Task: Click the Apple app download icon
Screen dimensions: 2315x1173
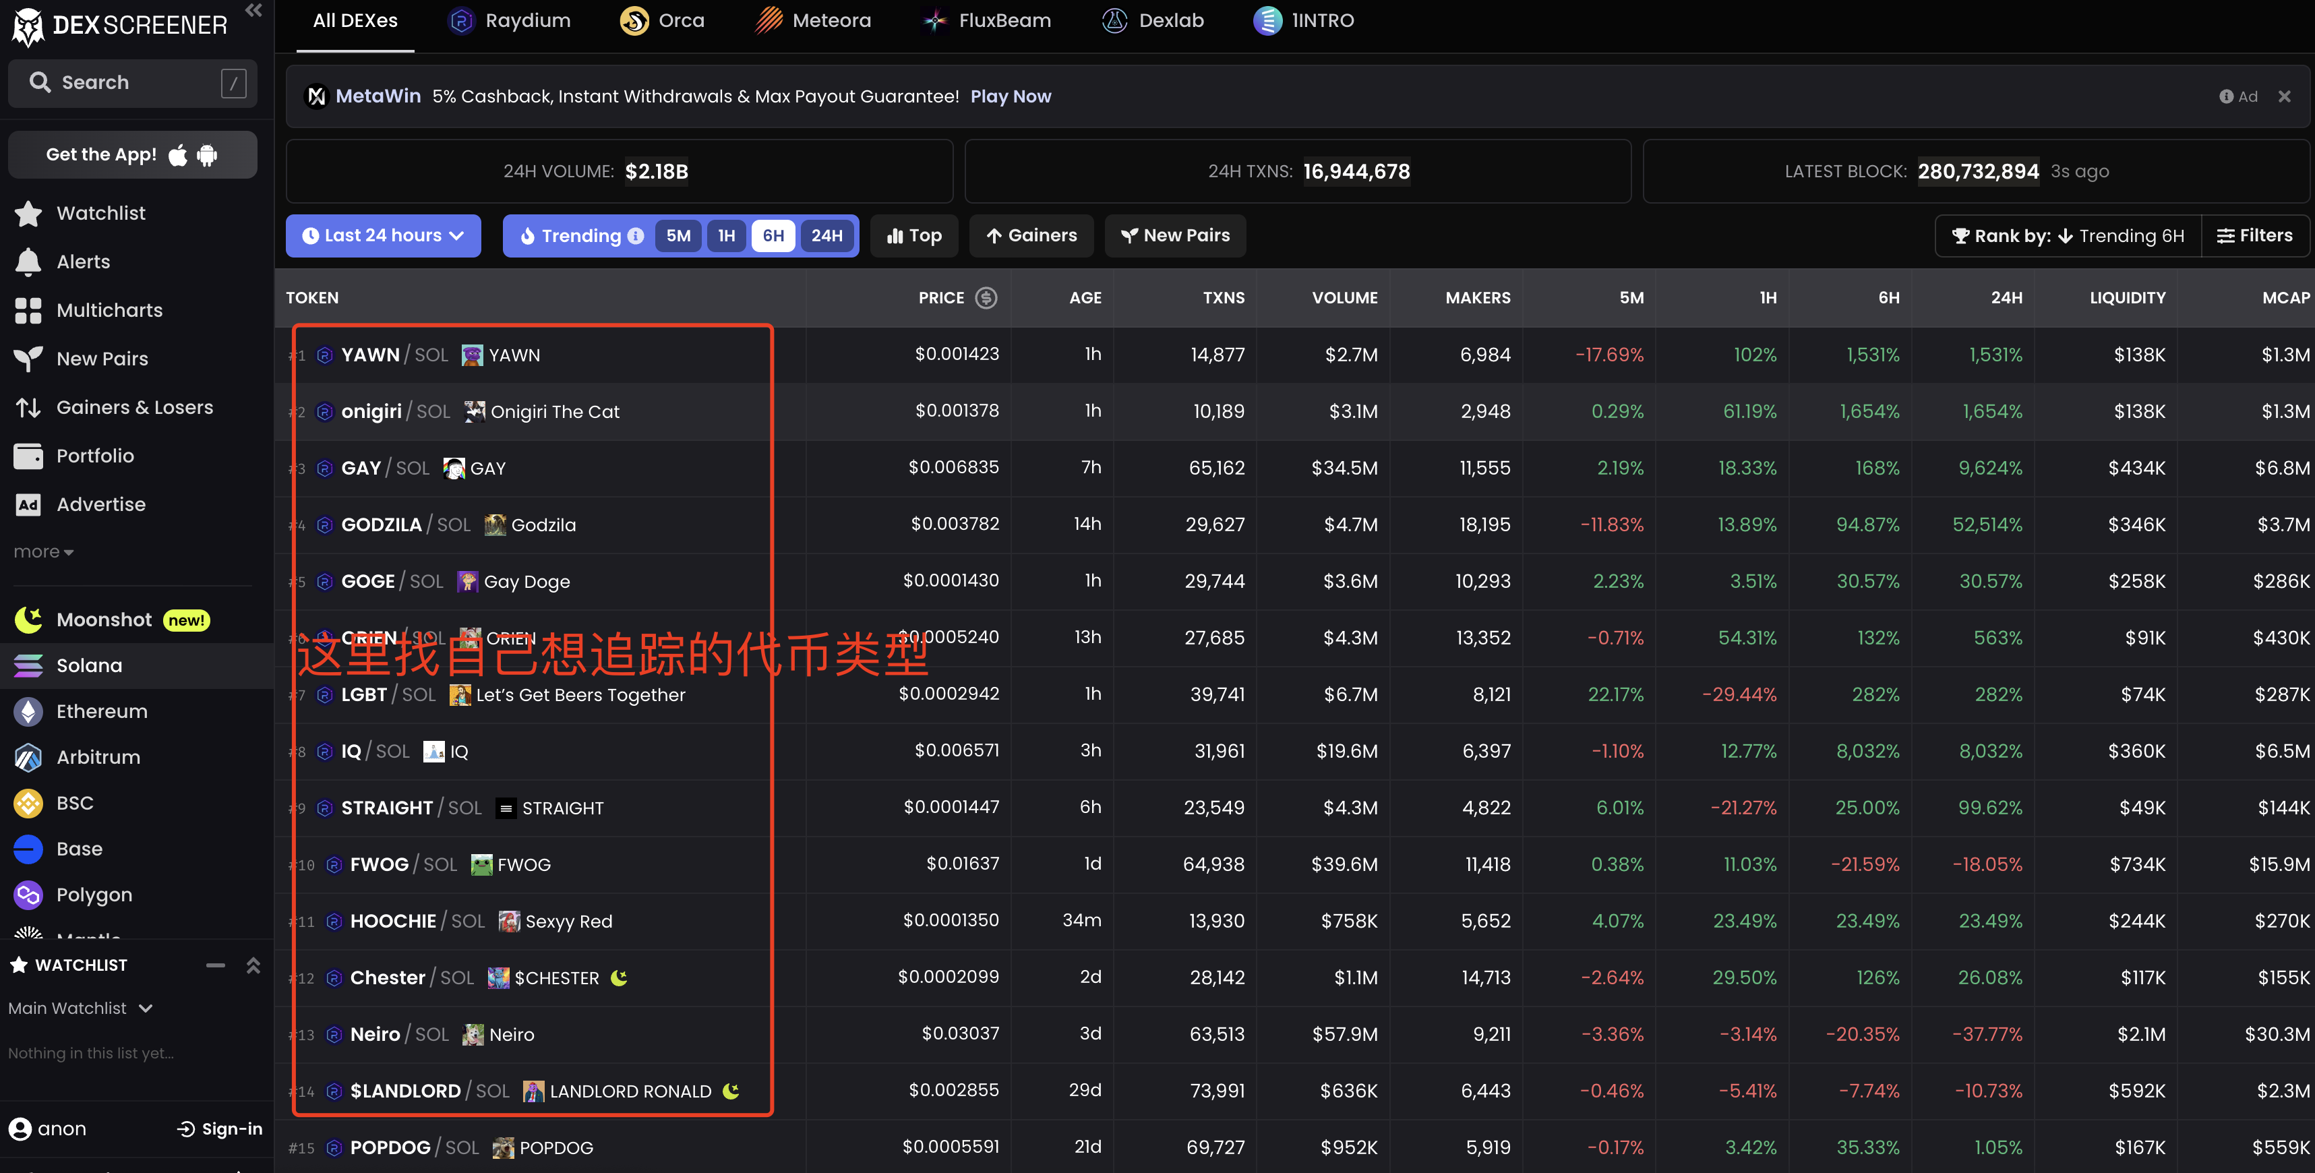Action: tap(178, 154)
